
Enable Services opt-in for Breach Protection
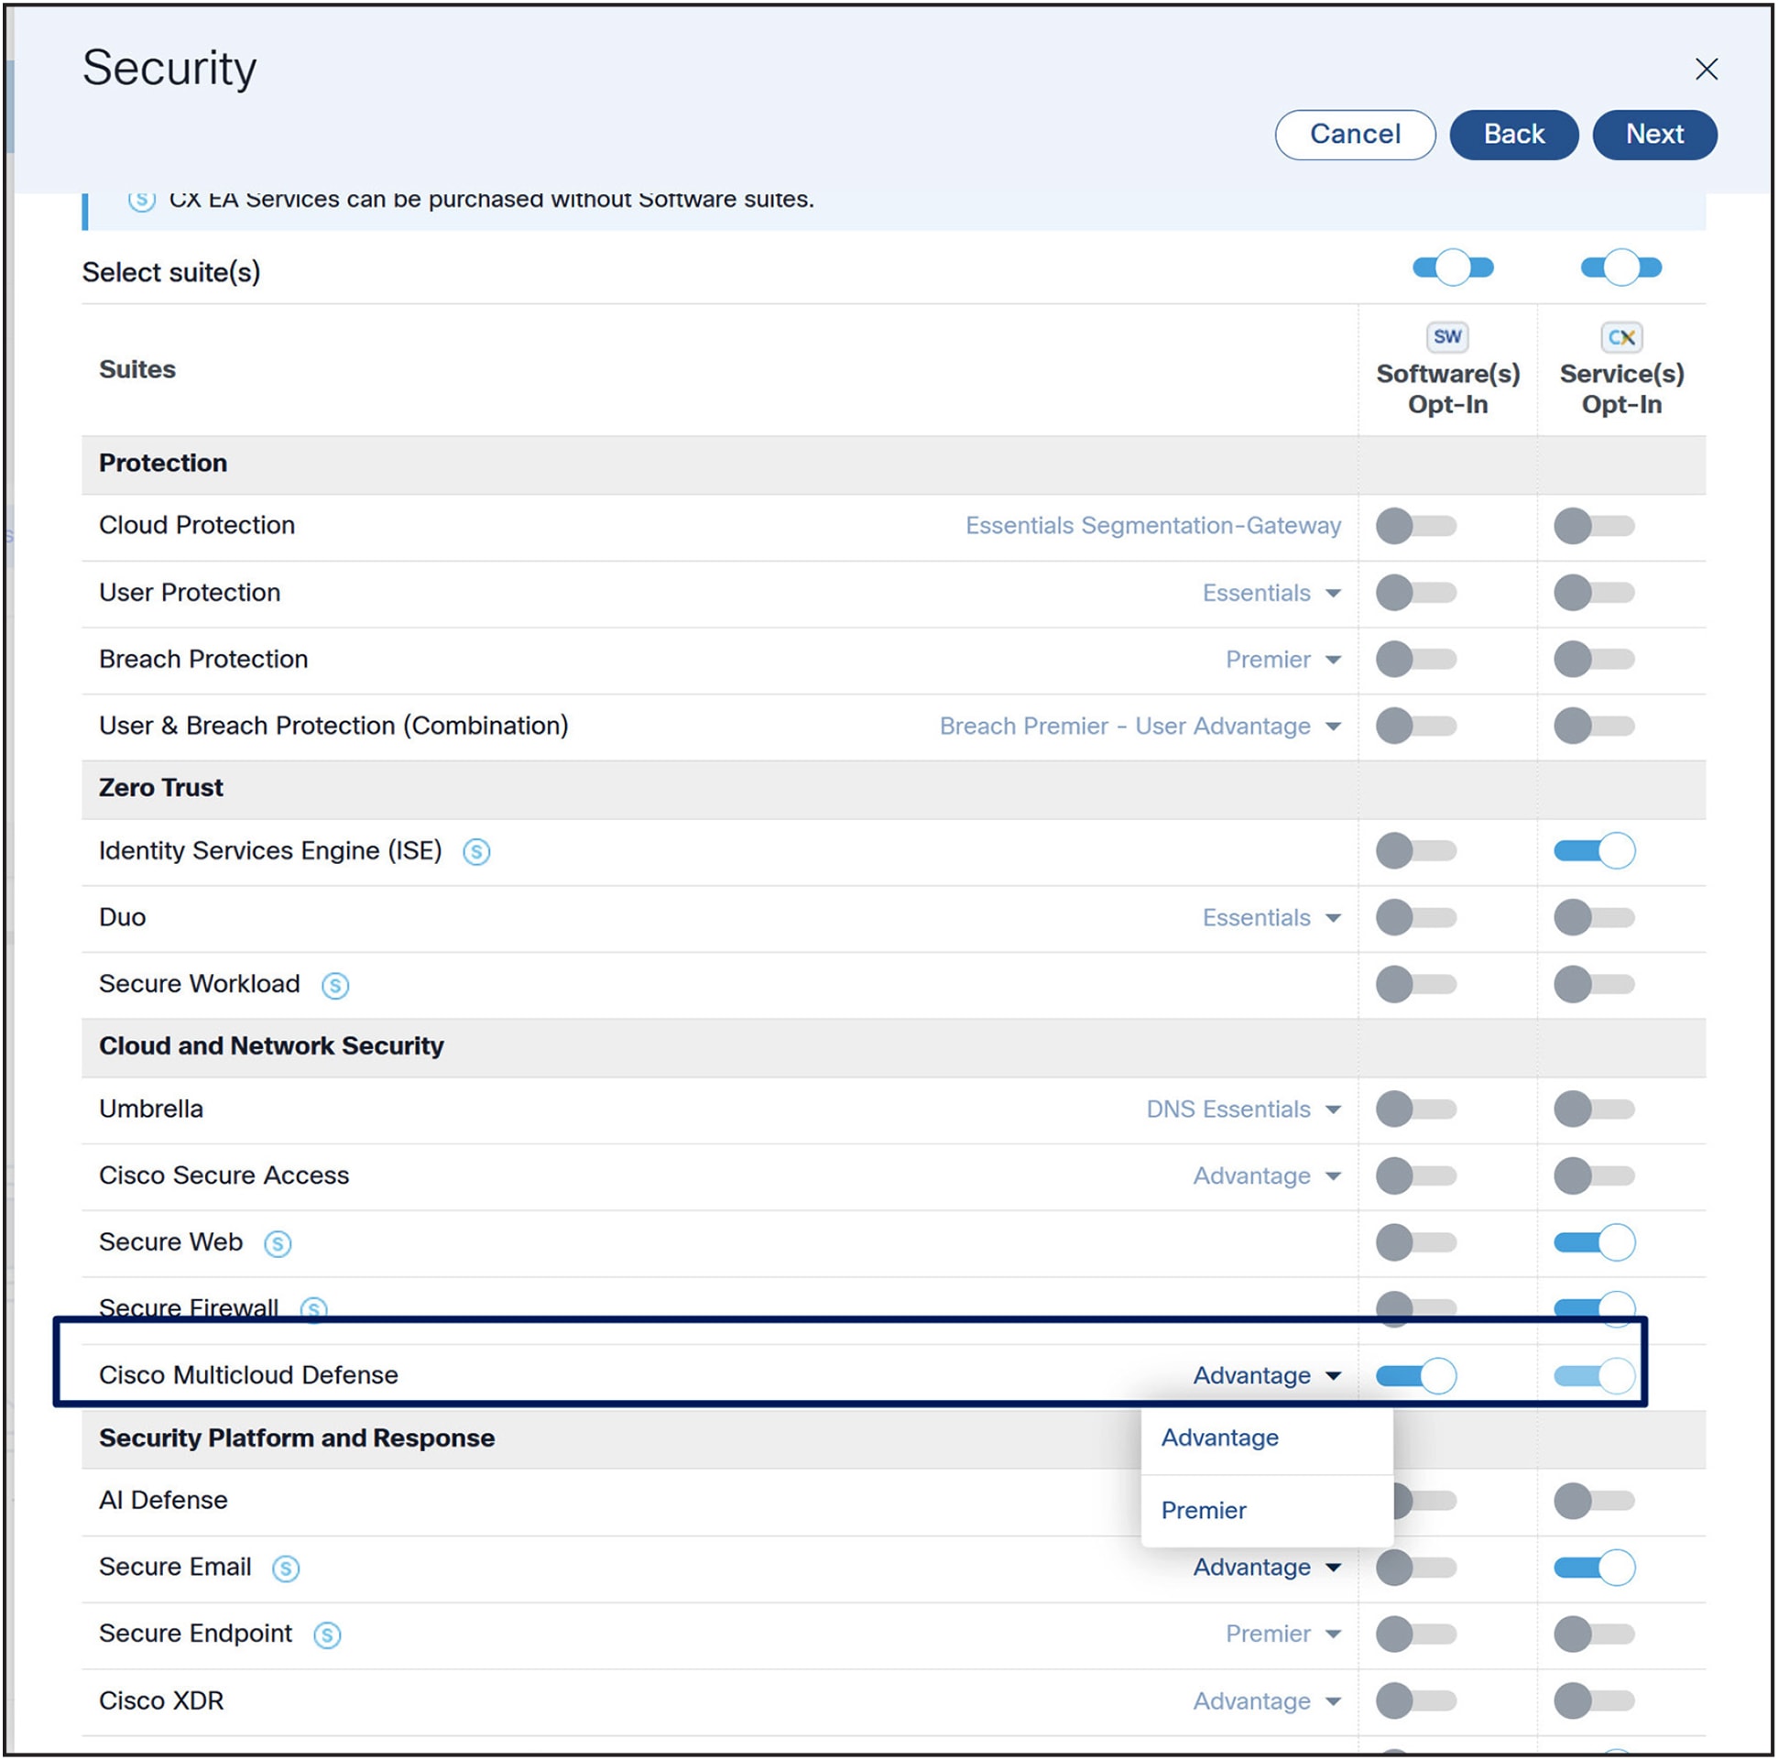point(1594,659)
